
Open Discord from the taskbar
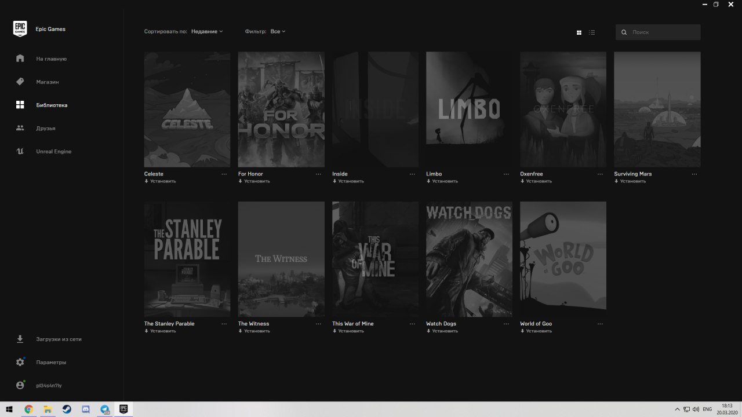[86, 409]
